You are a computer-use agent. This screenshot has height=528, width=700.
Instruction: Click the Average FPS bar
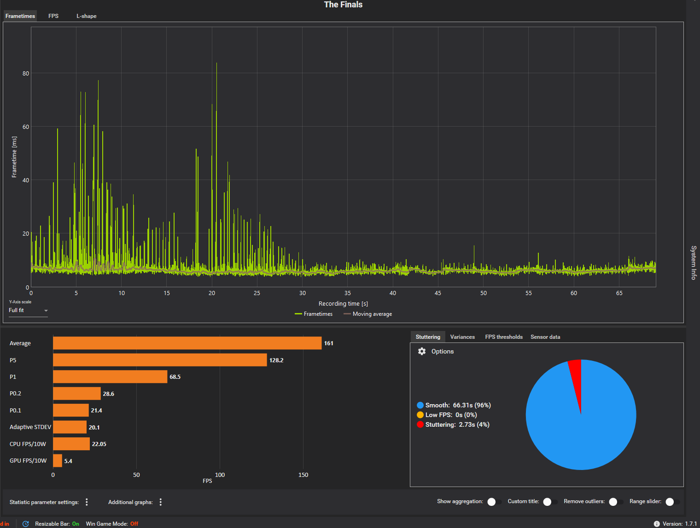tap(187, 343)
